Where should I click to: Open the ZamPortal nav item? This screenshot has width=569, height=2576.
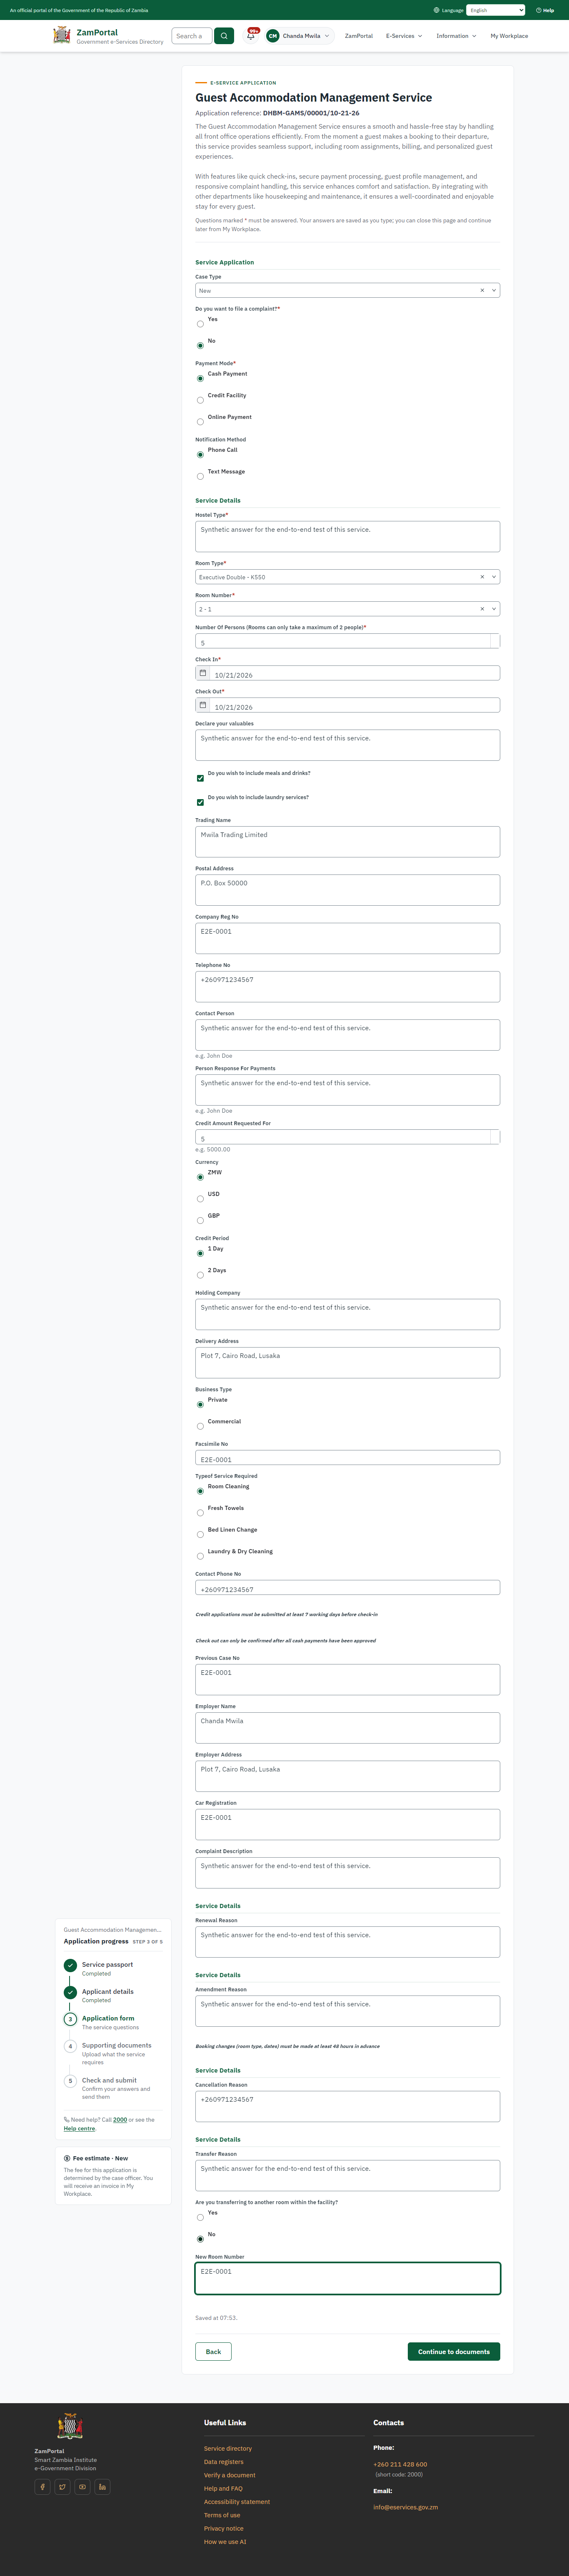(x=359, y=36)
